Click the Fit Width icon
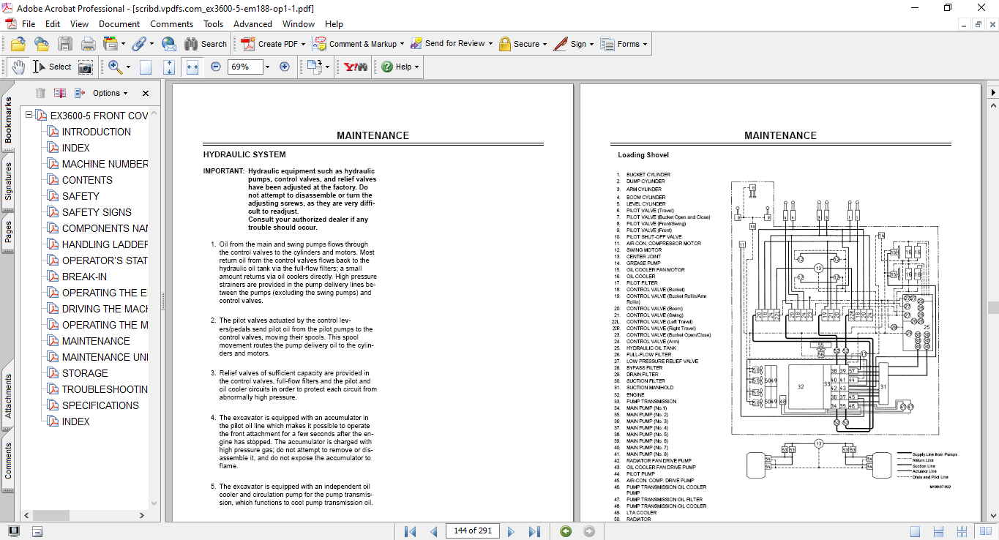The image size is (999, 540). tap(192, 67)
